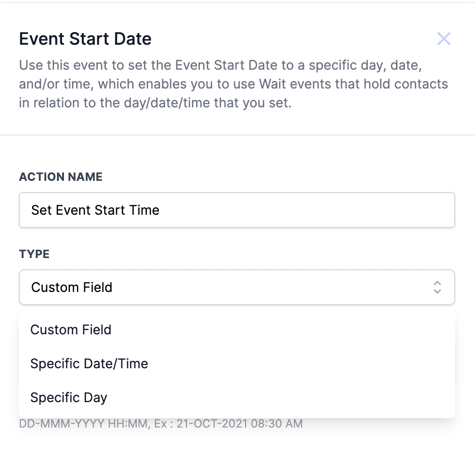This screenshot has height=469, width=475.
Task: Select the currently displayed Custom Field value
Action: coord(71,287)
